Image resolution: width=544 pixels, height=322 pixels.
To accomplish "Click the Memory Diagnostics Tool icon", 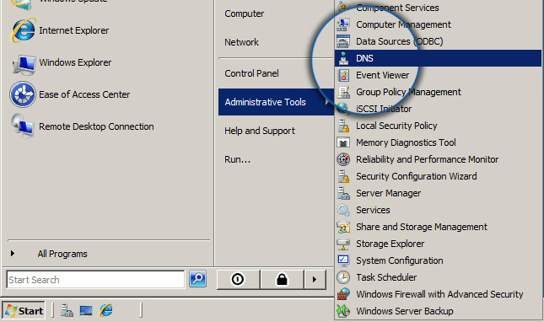I will 343,142.
